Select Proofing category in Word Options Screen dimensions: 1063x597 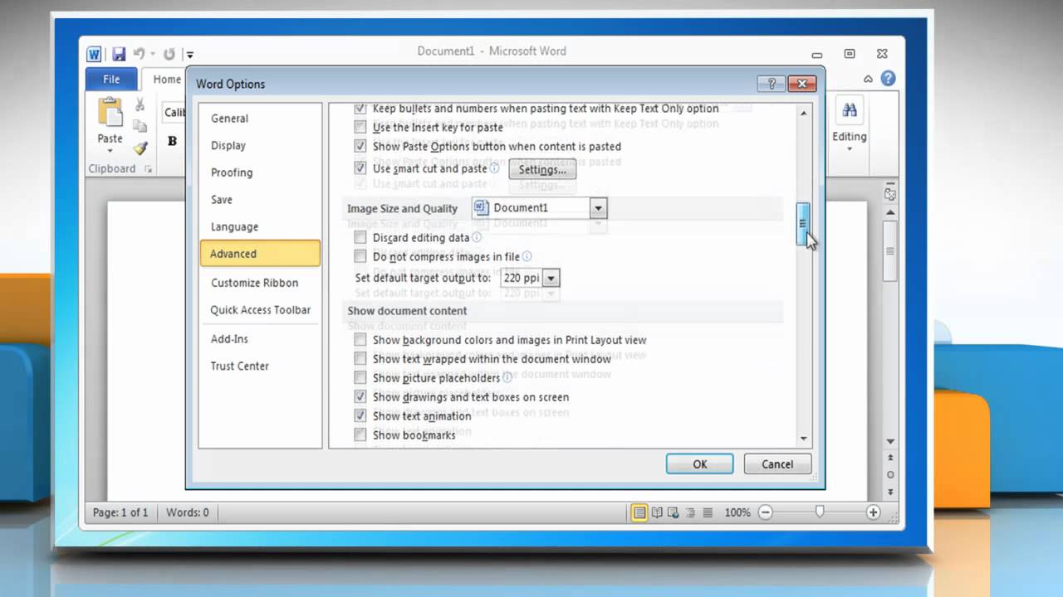point(260,172)
